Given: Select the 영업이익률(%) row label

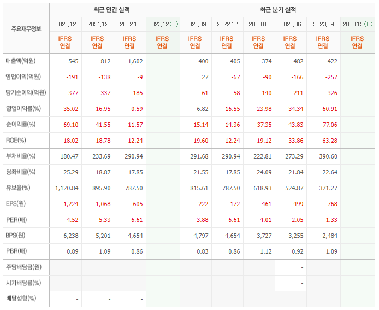Looking at the screenshot, I should click(x=23, y=109).
